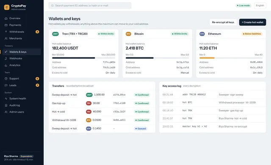Click Ethereum address 0x9E…44bA
Screen dimensions: 271x165
tap(256, 62)
